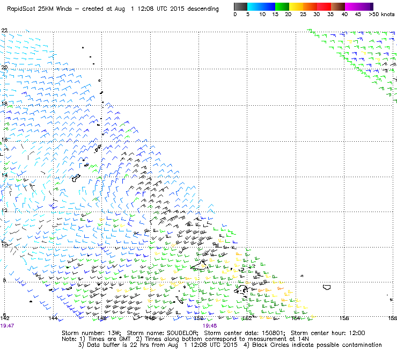Click the 'RapidScat 25KM Winds' title text
Viewport: 397px width, 349px height.
coord(41,9)
